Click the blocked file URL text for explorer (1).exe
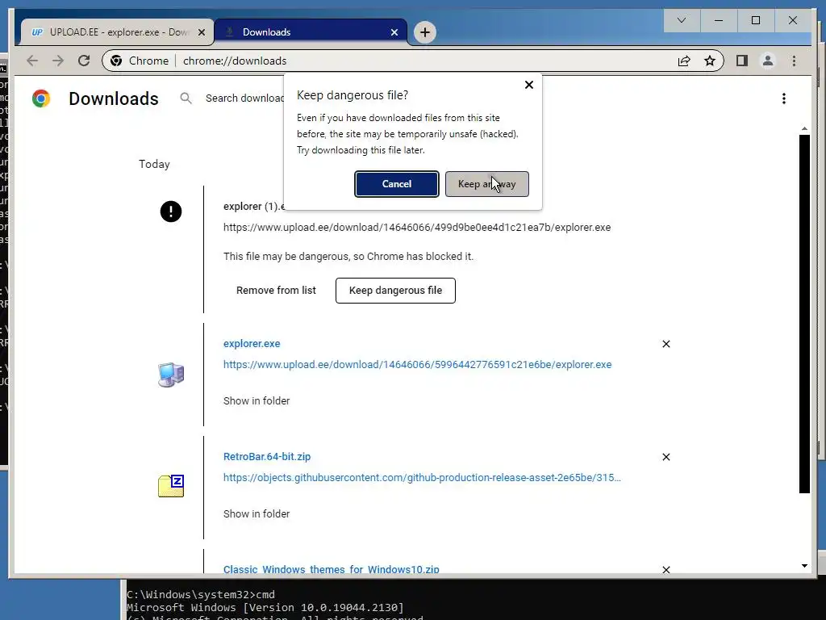The height and width of the screenshot is (620, 826). point(417,228)
